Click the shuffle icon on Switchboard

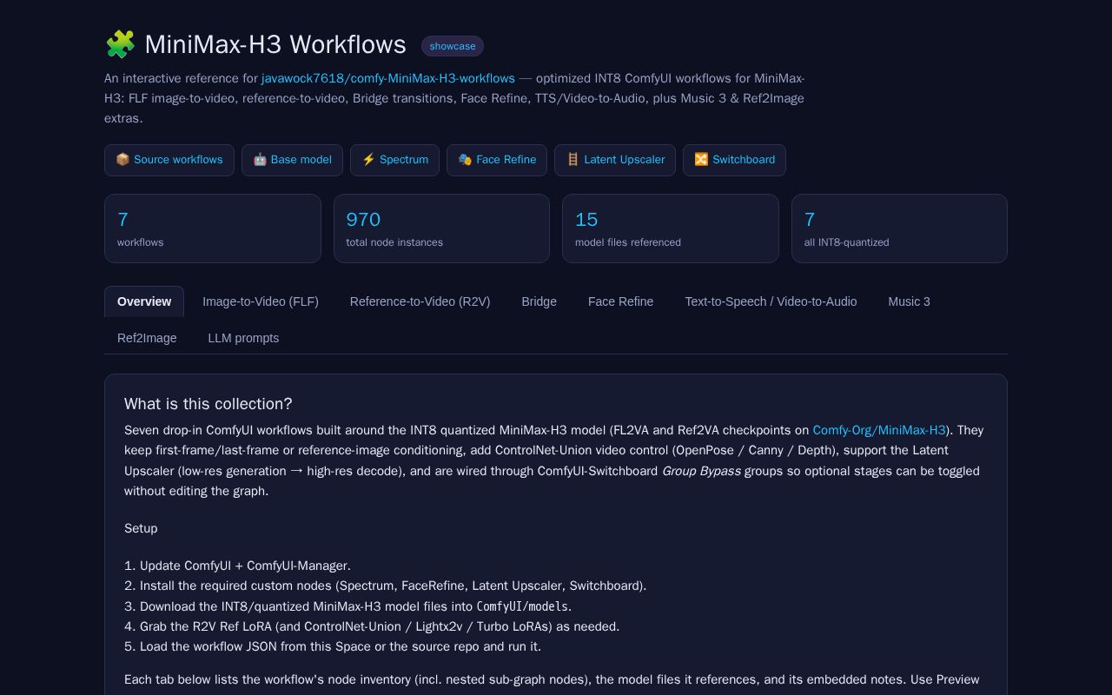point(701,160)
